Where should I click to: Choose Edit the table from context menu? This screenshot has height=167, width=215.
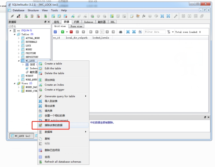(x=63, y=68)
